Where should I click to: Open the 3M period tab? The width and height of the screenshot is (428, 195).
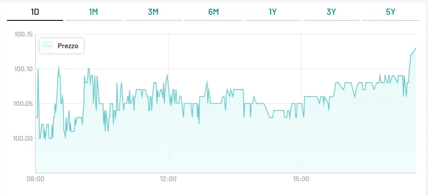pyautogui.click(x=153, y=12)
